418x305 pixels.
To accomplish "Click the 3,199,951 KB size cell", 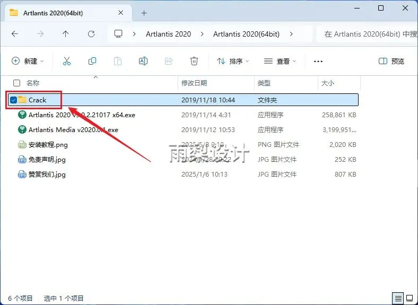I will [339, 130].
